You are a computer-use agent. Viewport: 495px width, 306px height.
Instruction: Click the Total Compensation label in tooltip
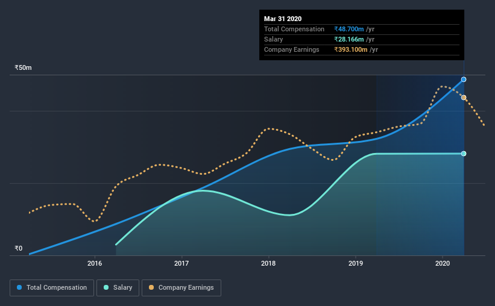pos(294,29)
